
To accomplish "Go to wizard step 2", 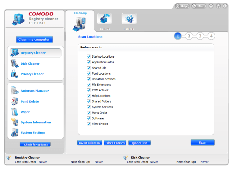I will coord(189,36).
